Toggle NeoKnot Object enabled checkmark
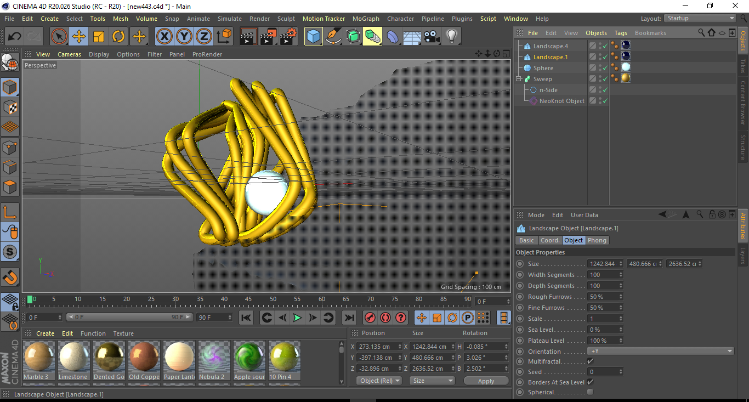Viewport: 749px width, 402px height. coord(605,101)
